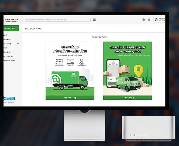Click the user avatar picture
179x146 pixels.
(x=156, y=20)
